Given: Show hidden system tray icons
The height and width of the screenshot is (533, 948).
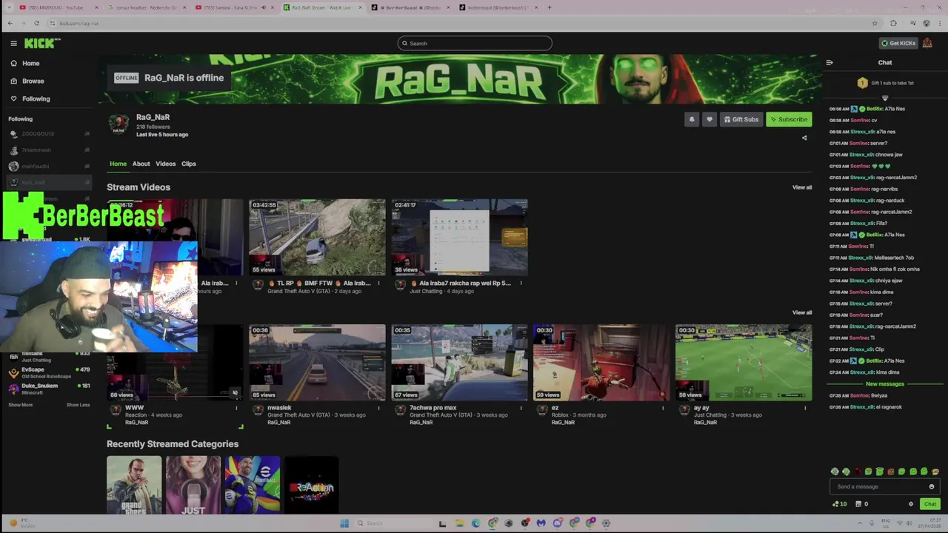Looking at the screenshot, I should [x=860, y=523].
